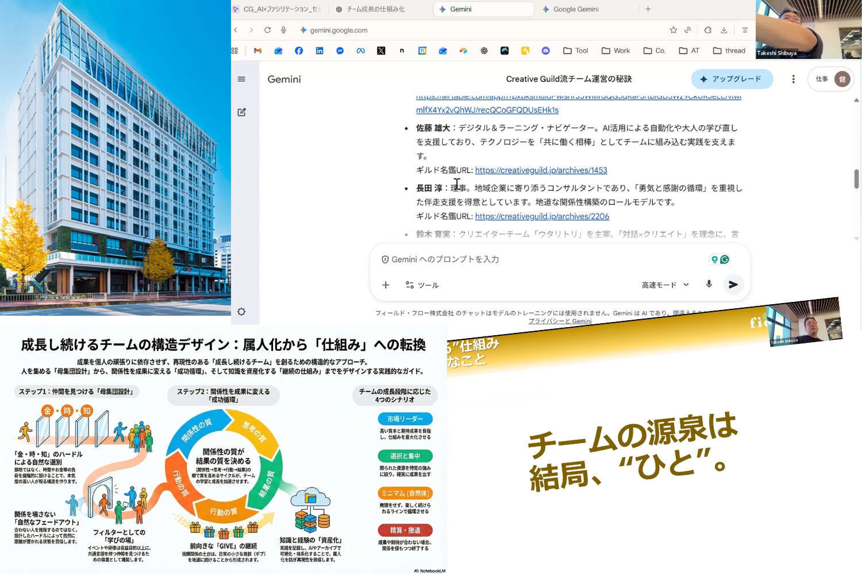The height and width of the screenshot is (574, 862).
Task: Switch to the チーム成長の仕組み化 tab
Action: 375,9
